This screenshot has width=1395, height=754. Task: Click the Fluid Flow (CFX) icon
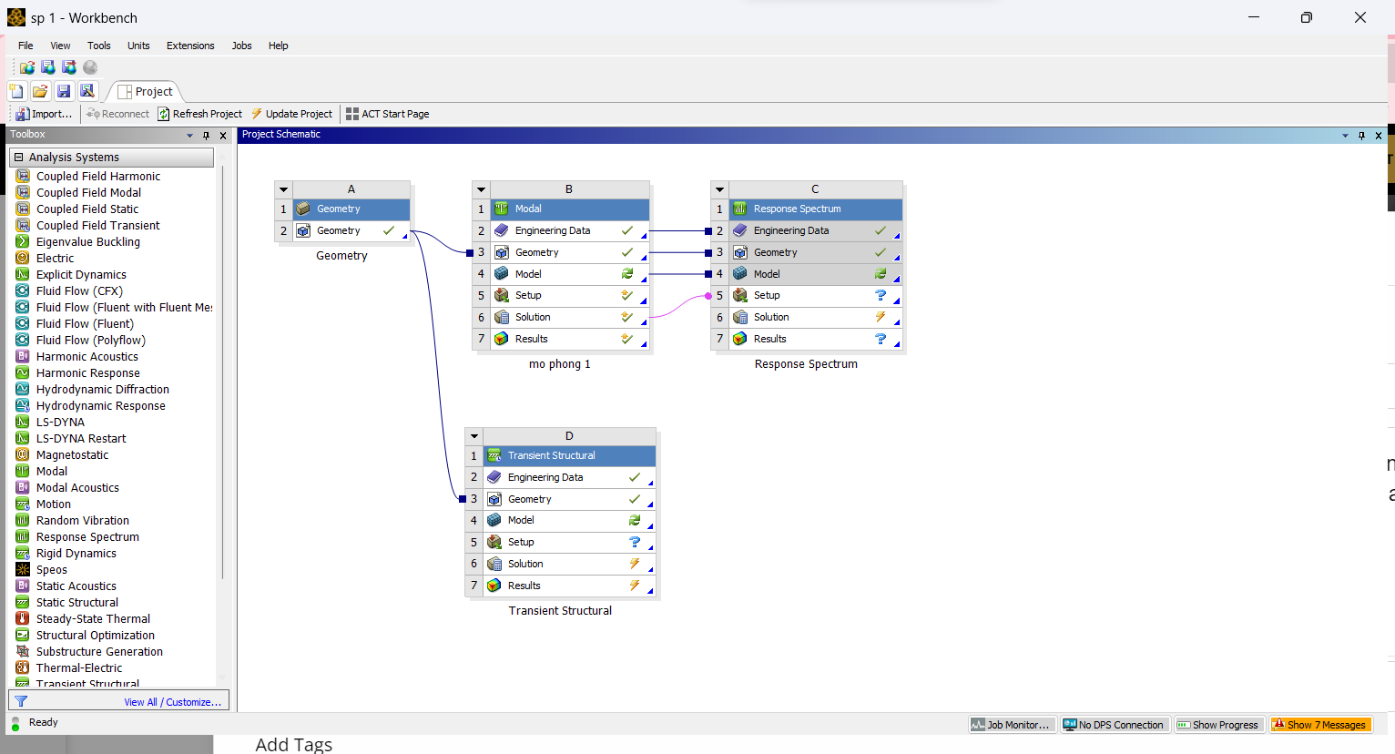pos(23,290)
